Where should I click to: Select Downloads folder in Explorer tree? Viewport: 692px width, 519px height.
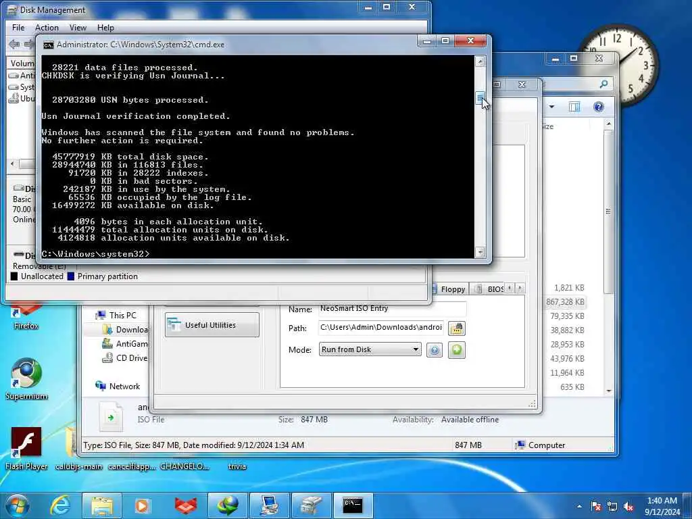pyautogui.click(x=126, y=330)
